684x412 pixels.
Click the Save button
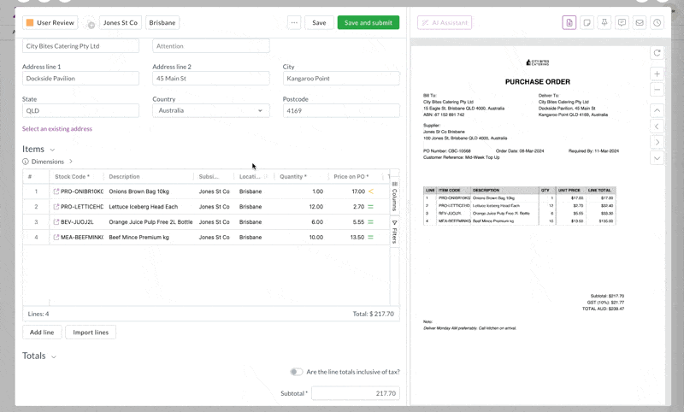[x=319, y=23]
